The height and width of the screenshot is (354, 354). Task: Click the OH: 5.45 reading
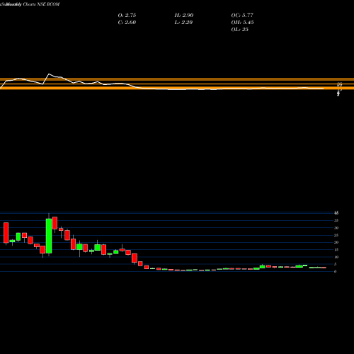tap(242, 23)
